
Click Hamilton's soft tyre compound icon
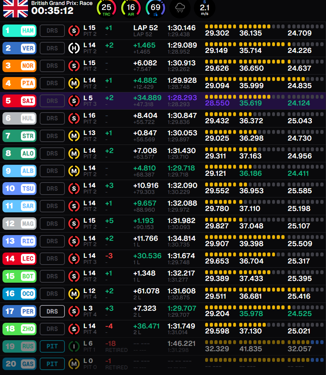click(x=74, y=31)
